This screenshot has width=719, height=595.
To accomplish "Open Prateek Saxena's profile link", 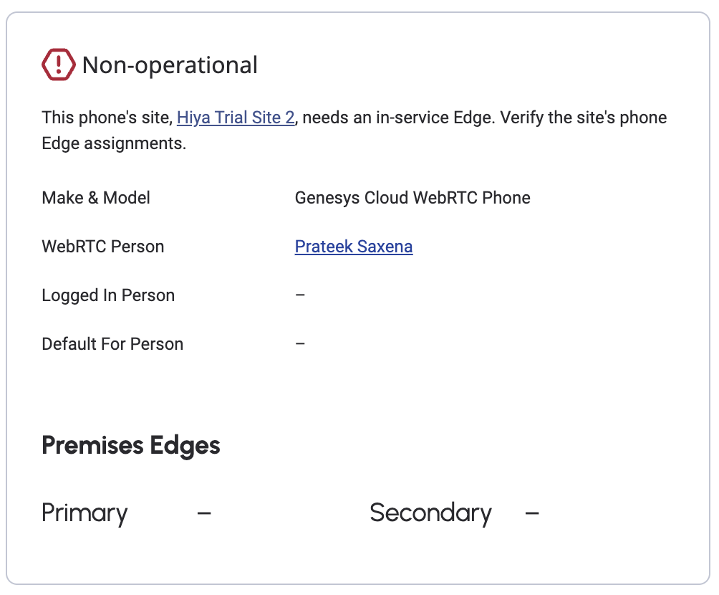I will (x=354, y=247).
